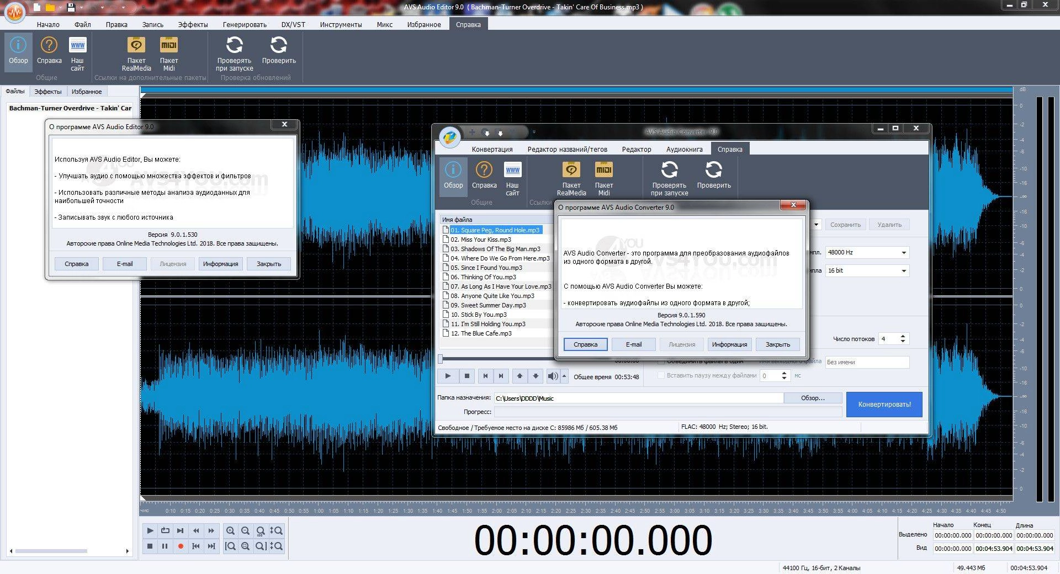Image resolution: width=1060 pixels, height=574 pixels.
Task: Open Конвертация tab in Audio Converter
Action: coord(492,149)
